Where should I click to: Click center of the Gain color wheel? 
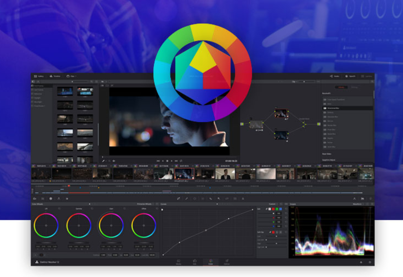[x=111, y=225]
